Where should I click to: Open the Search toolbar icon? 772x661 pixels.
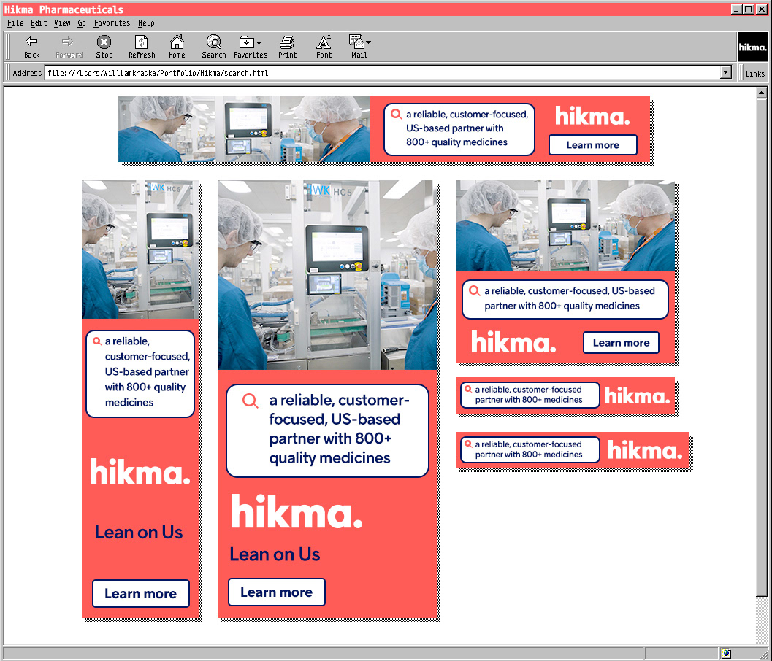point(214,42)
